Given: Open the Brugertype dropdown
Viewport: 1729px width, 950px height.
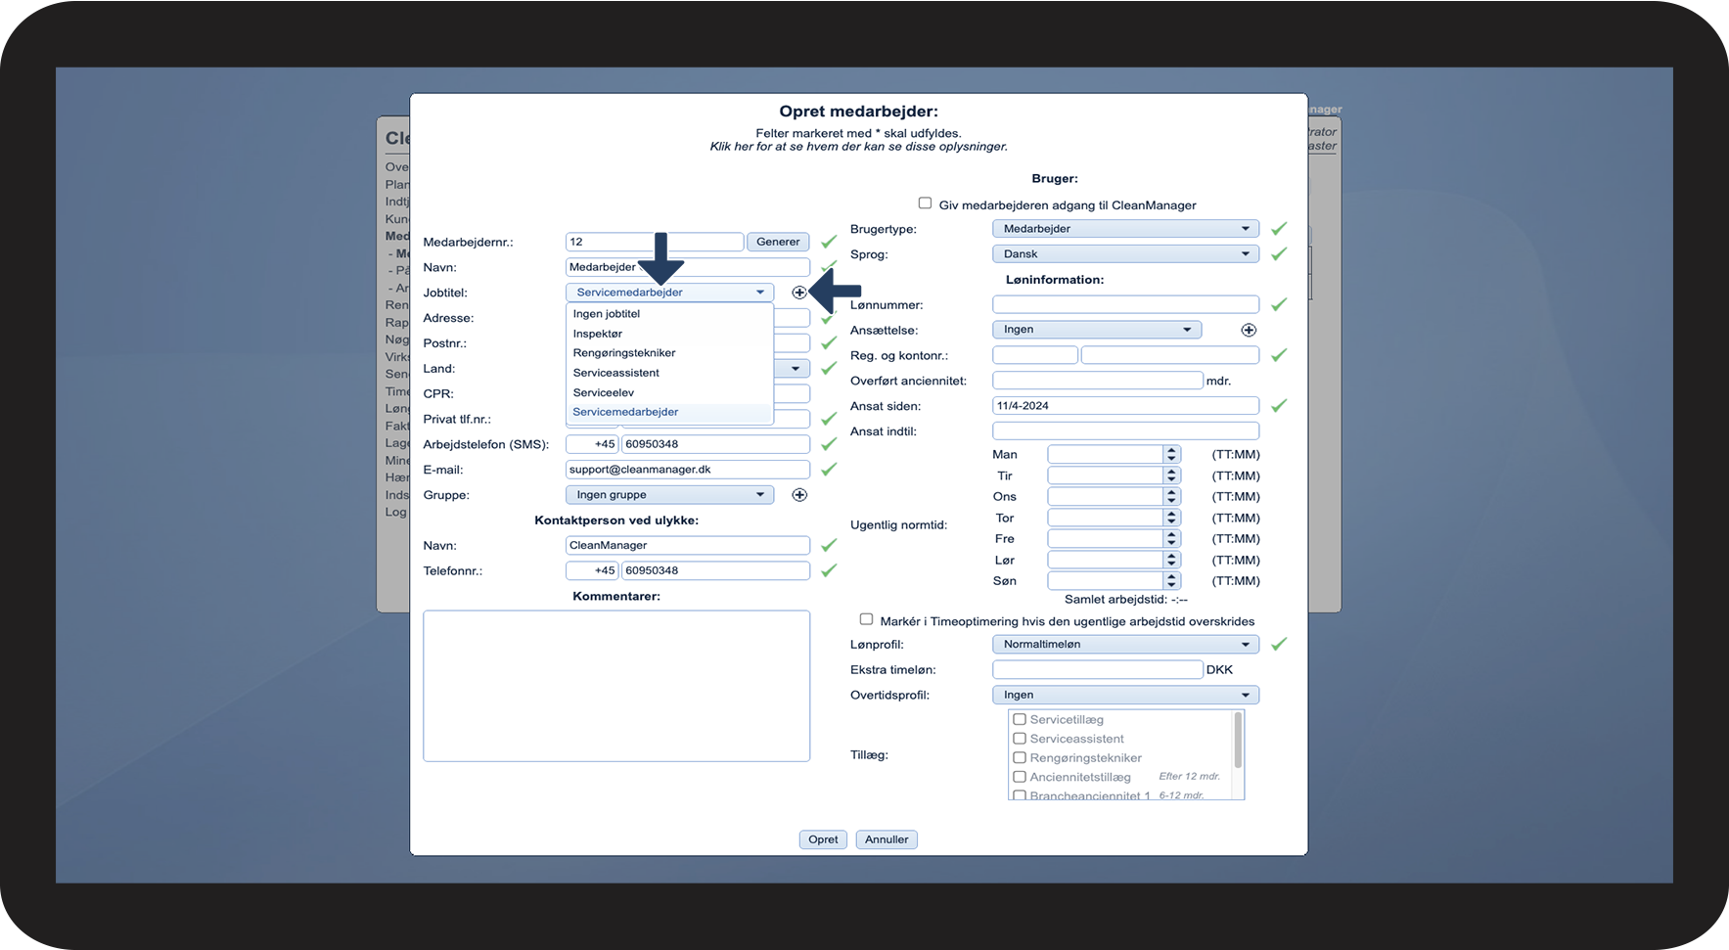Looking at the screenshot, I should (1125, 229).
